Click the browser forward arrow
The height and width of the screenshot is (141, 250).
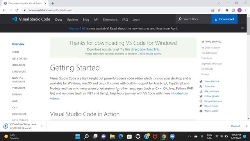click(11, 10)
